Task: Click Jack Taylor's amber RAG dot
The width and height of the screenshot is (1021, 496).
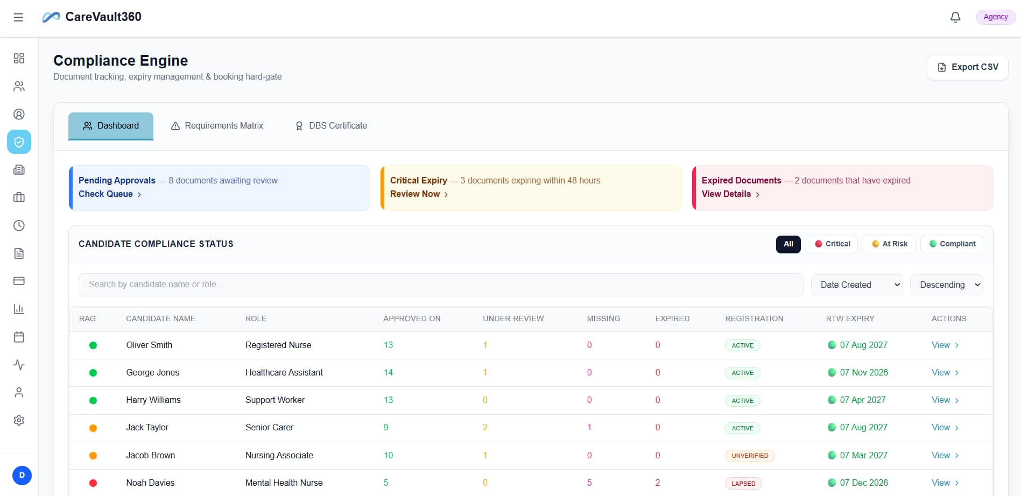Action: 93,428
